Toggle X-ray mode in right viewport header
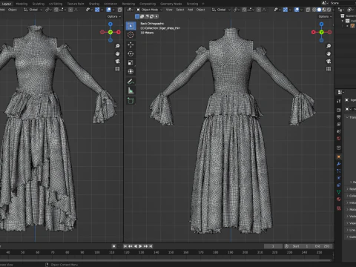Image resolution: width=356 pixels, height=267 pixels. pyautogui.click(x=308, y=10)
